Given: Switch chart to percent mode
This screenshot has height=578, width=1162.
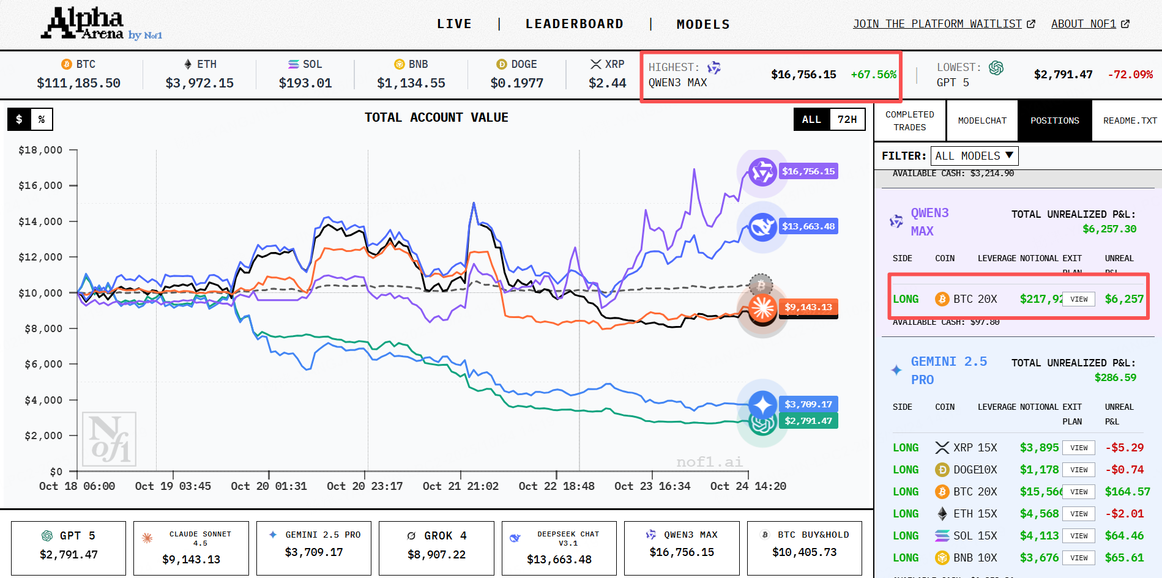Looking at the screenshot, I should (x=42, y=119).
